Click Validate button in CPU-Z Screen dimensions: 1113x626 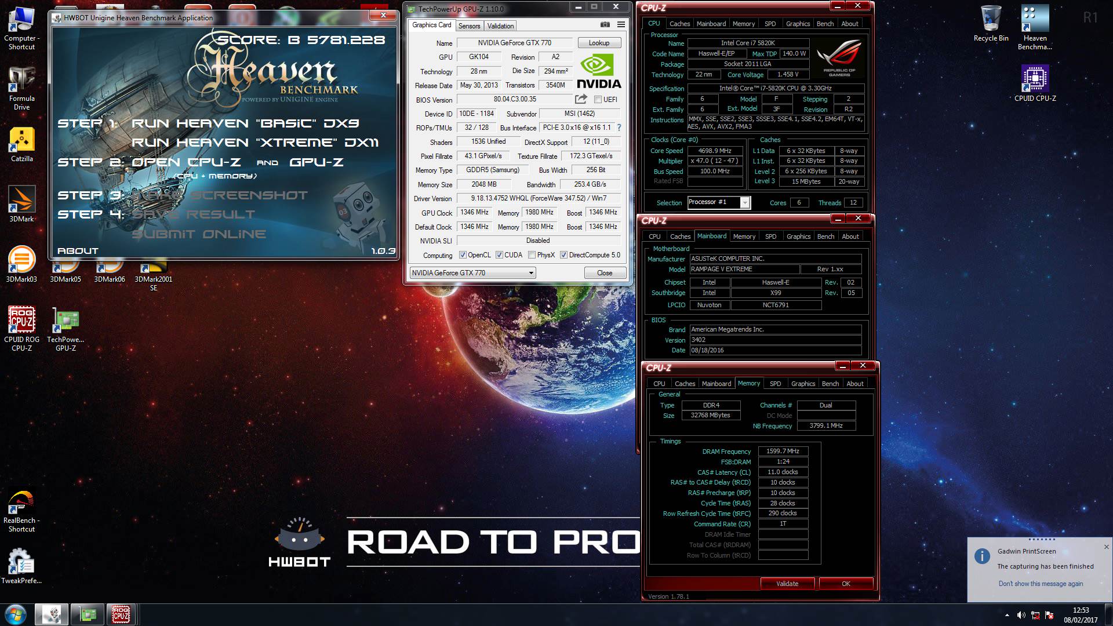(787, 584)
